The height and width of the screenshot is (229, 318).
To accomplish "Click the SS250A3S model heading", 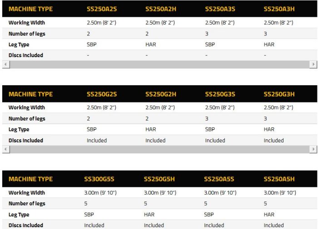I will tap(220, 9).
